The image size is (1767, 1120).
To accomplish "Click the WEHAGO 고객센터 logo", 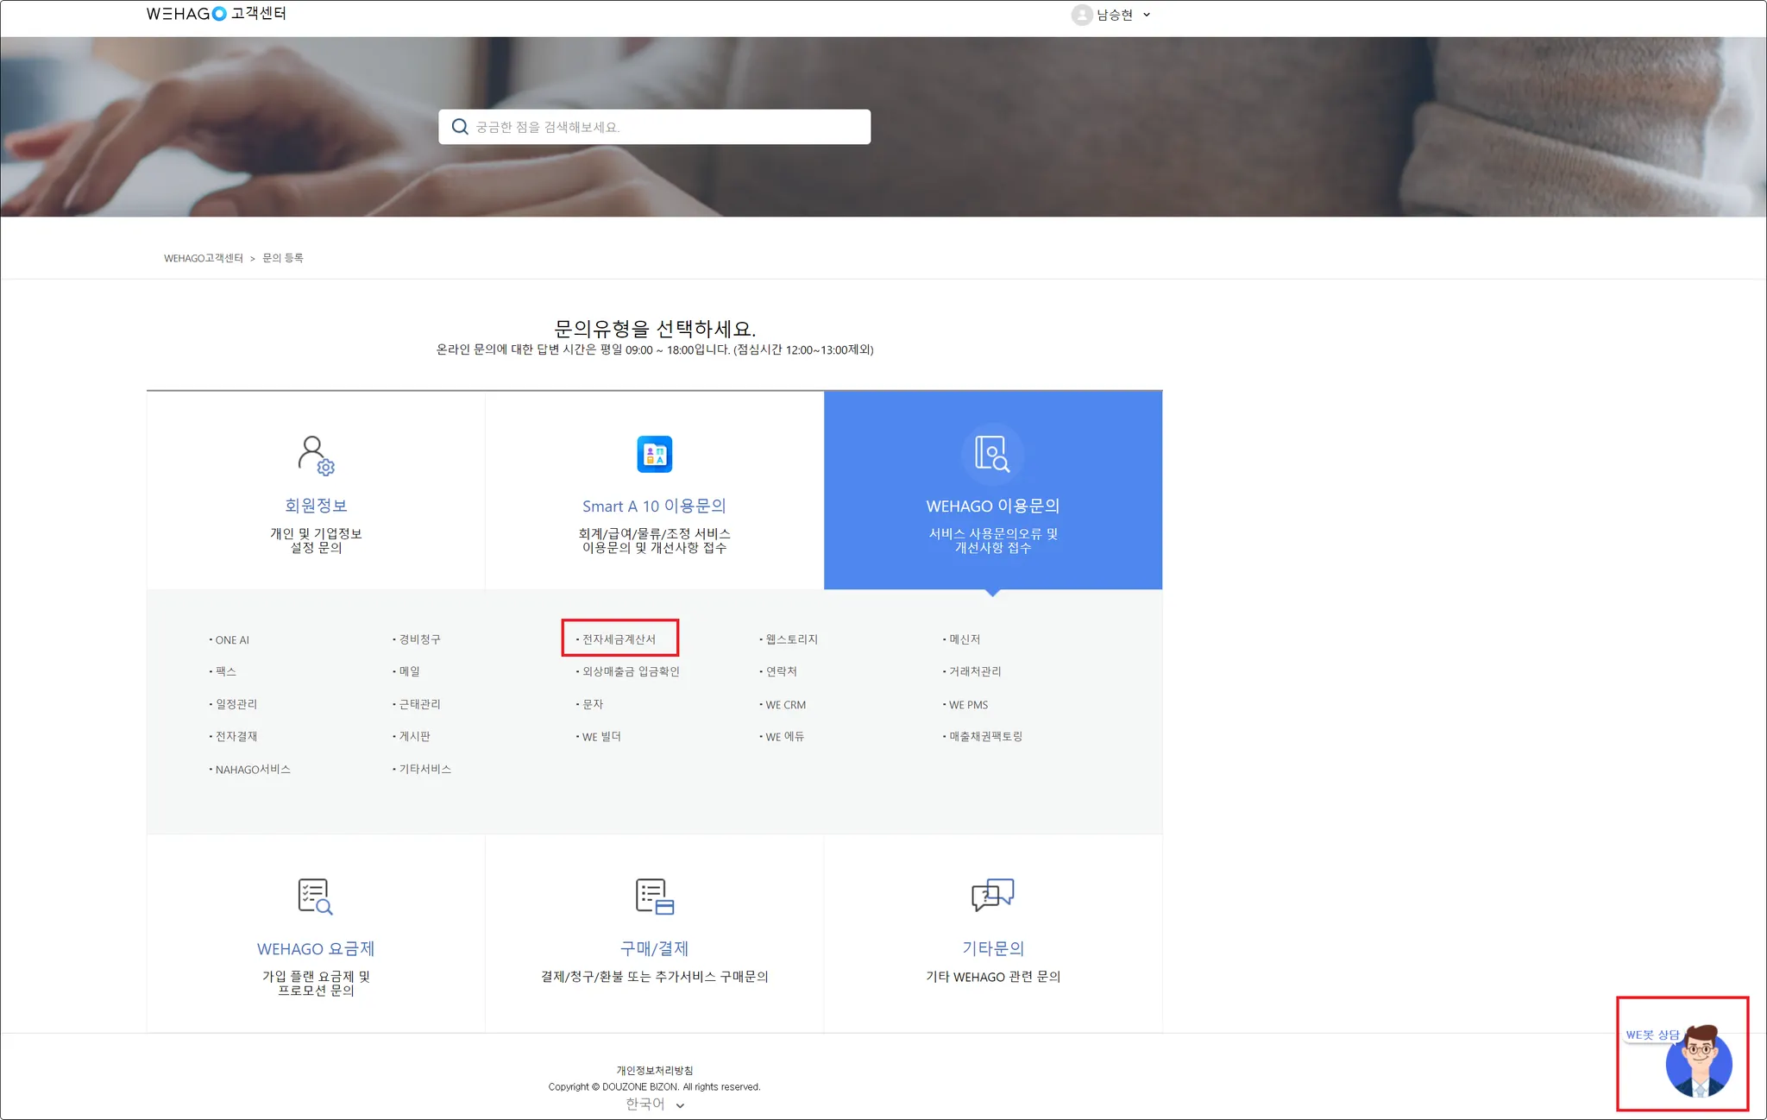I will (x=216, y=14).
